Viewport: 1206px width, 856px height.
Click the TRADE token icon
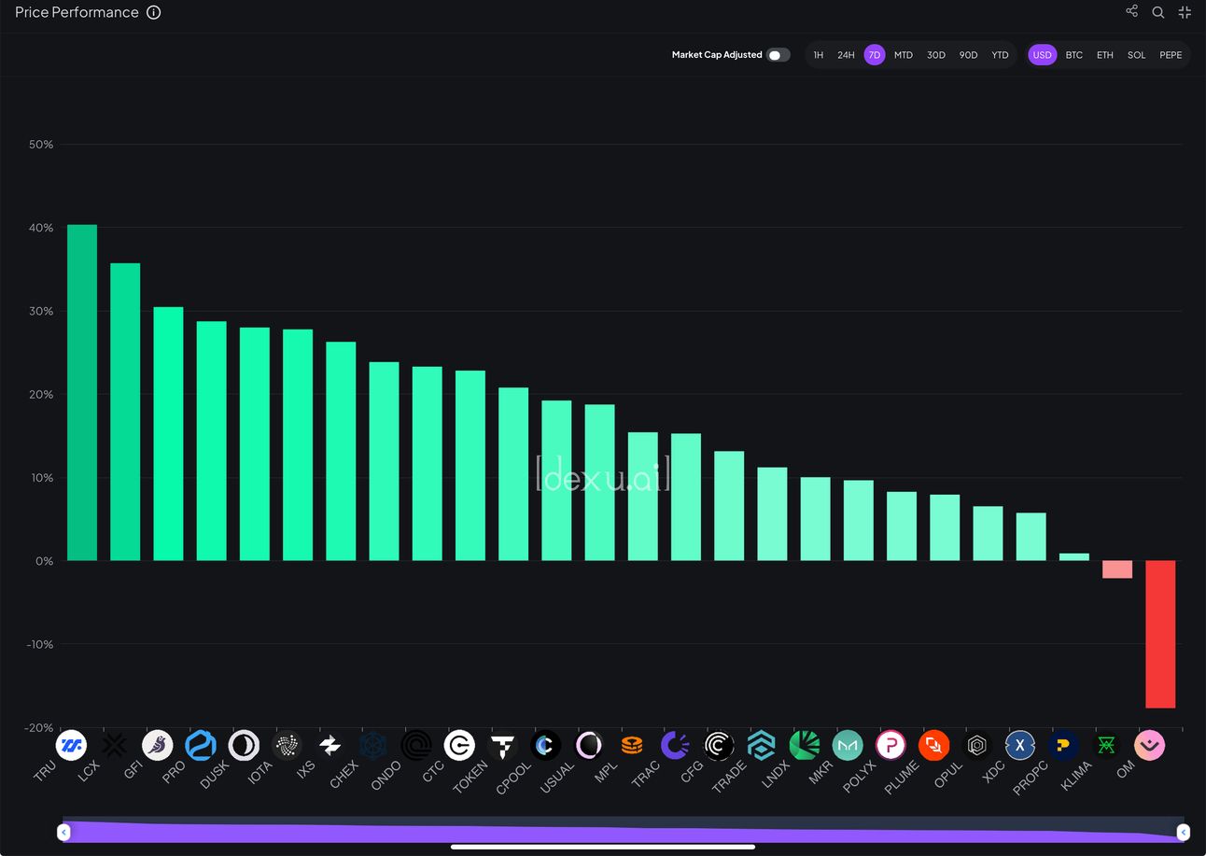point(761,745)
